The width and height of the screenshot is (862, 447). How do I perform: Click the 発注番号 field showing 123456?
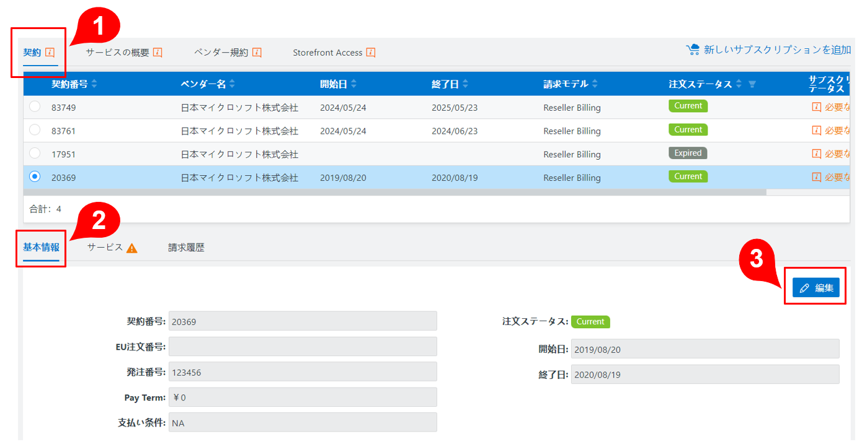(303, 372)
